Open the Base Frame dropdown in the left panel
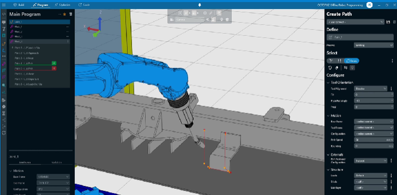Viewport: 397px width, 195px height. coord(53,177)
